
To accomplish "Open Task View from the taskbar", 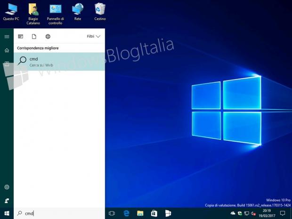I will 112,213.
